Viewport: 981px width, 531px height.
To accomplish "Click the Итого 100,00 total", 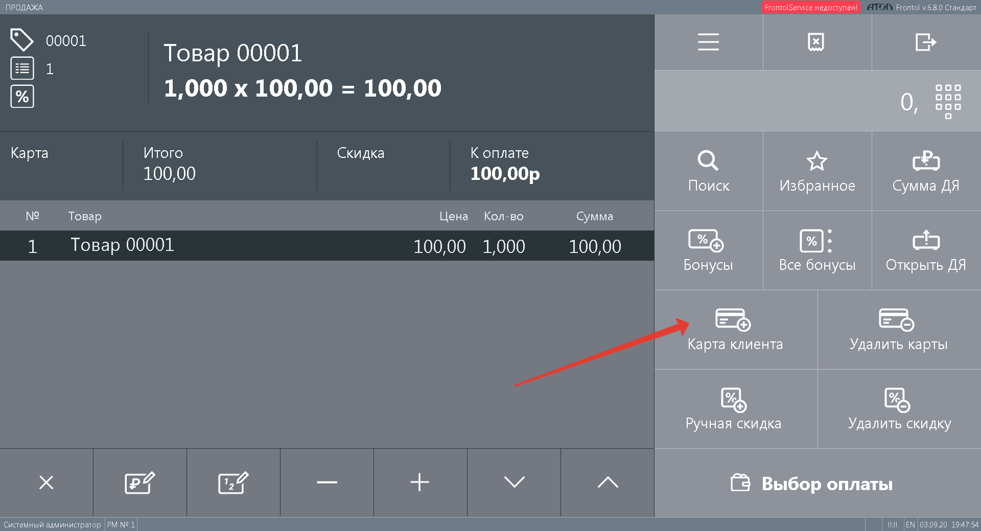I will pyautogui.click(x=169, y=164).
